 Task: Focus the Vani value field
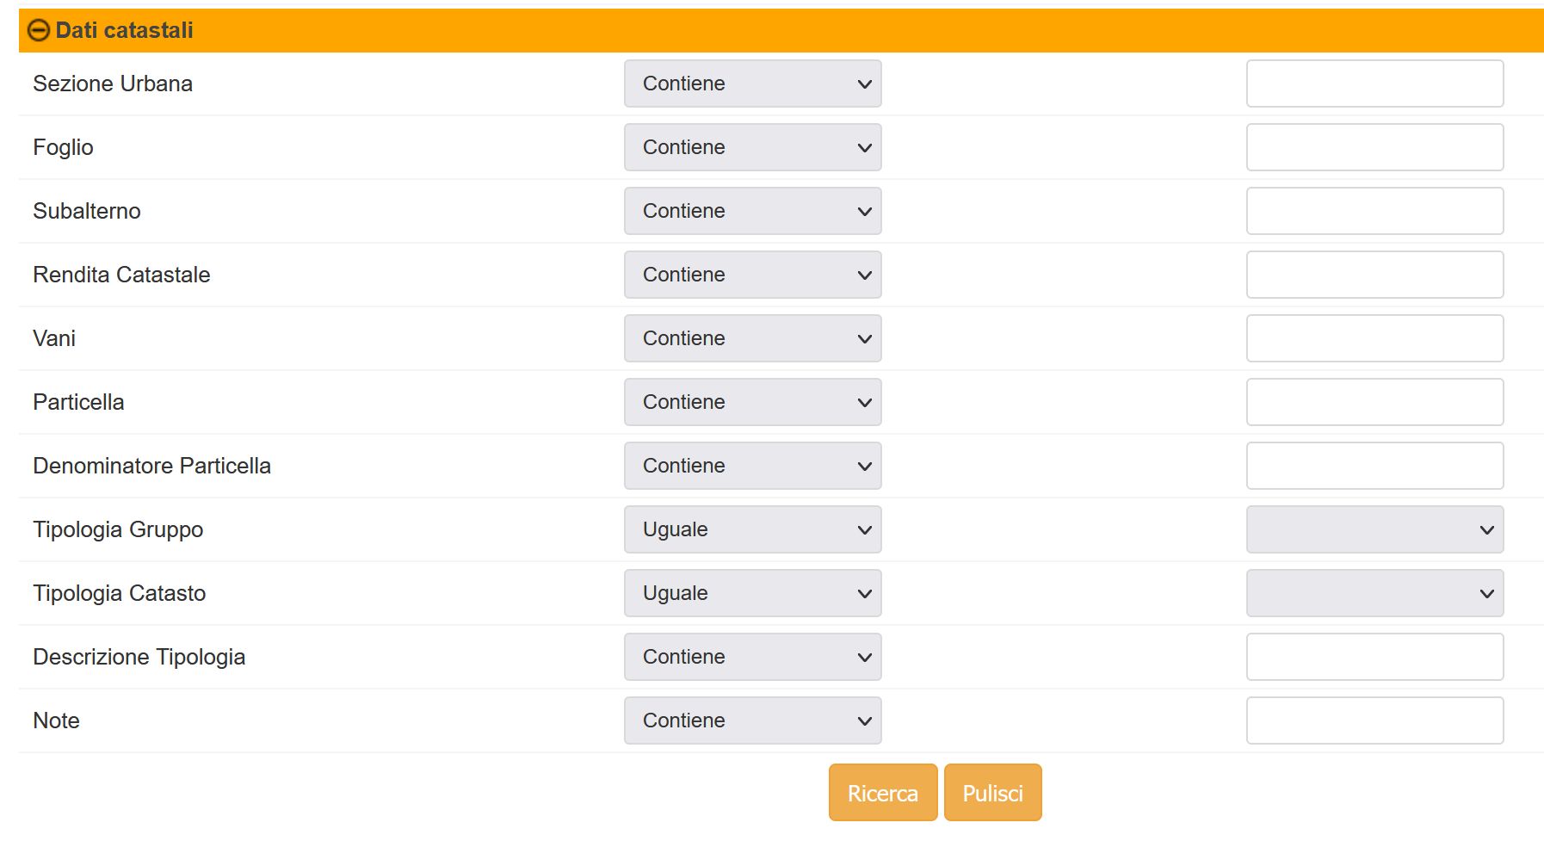click(x=1374, y=338)
